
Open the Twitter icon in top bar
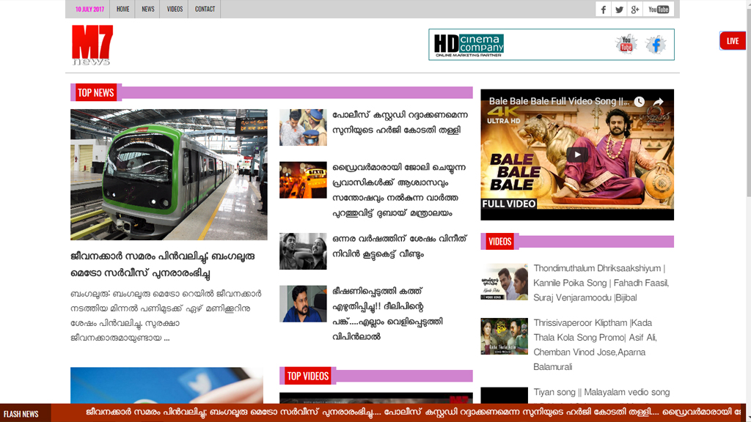click(x=619, y=10)
